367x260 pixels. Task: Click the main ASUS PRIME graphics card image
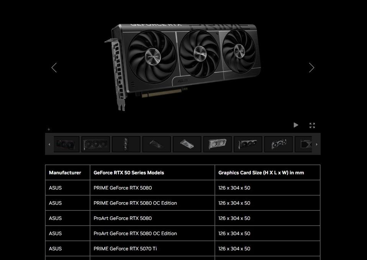pyautogui.click(x=183, y=65)
